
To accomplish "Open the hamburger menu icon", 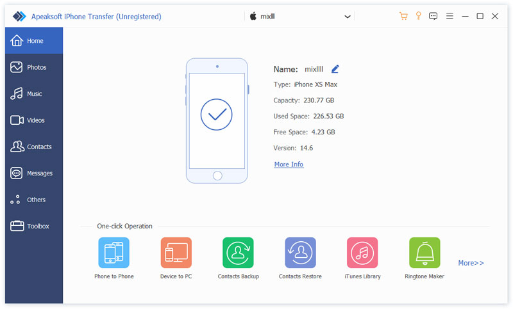I will tap(450, 16).
